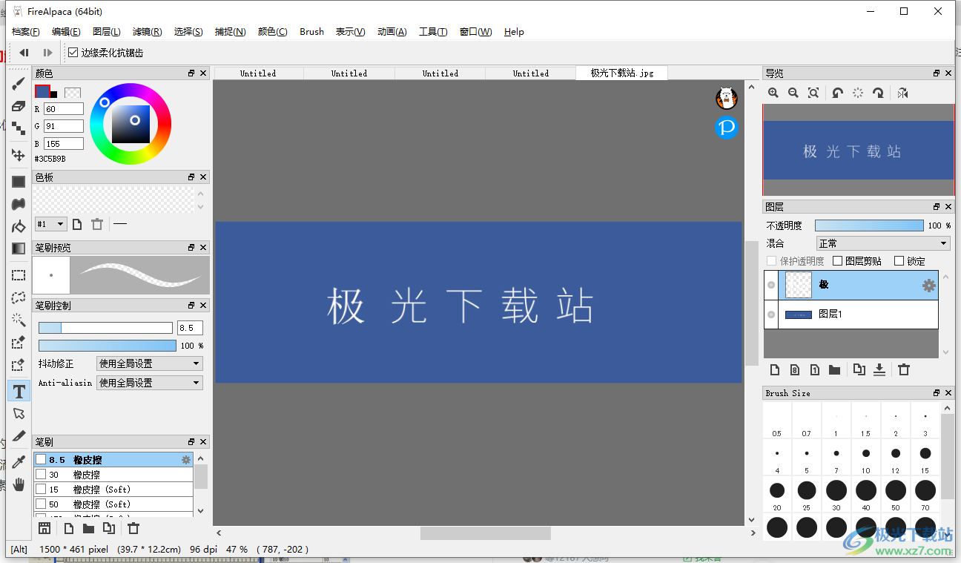Open Brush menu

point(311,32)
